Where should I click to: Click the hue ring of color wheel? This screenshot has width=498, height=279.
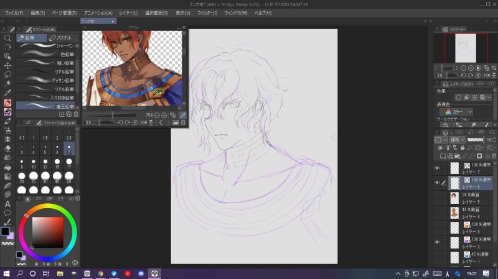pyautogui.click(x=48, y=206)
